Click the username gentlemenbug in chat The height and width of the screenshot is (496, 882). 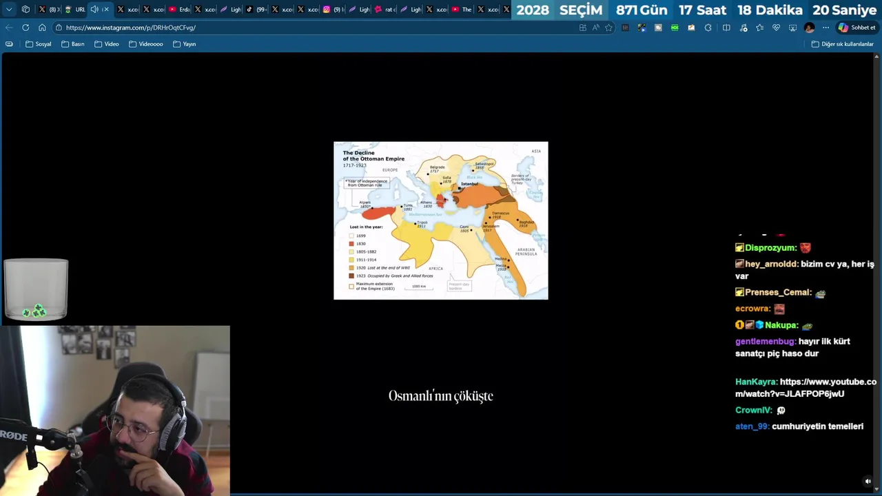click(766, 342)
